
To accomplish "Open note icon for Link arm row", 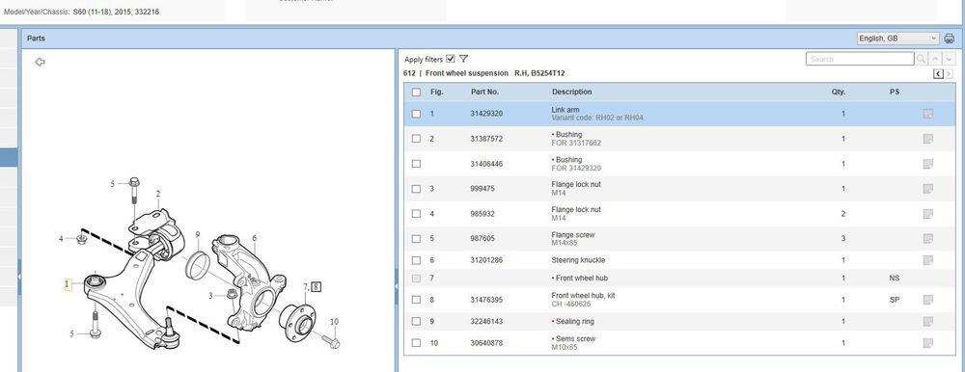I will [x=927, y=114].
